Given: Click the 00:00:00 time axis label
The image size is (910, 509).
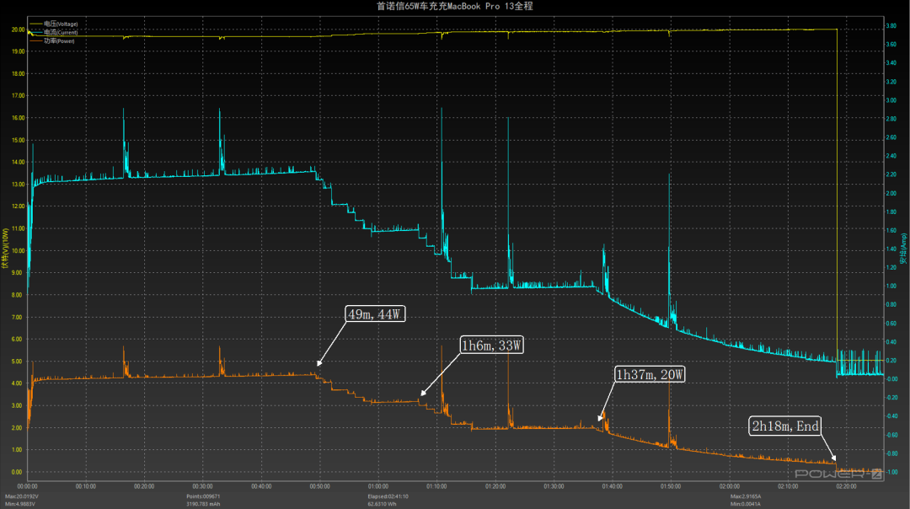Looking at the screenshot, I should click(x=27, y=486).
